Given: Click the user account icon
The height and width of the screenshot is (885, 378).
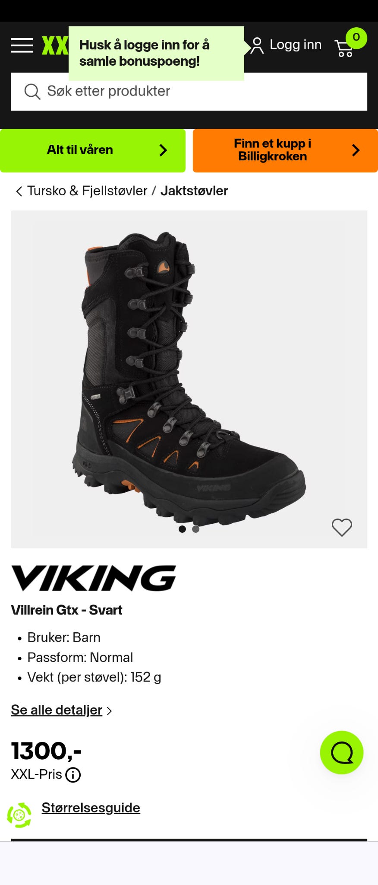Looking at the screenshot, I should point(257,45).
